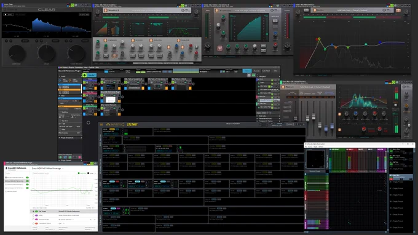
Task: Click the red square button on X-ValveComp
Action: [x=219, y=48]
